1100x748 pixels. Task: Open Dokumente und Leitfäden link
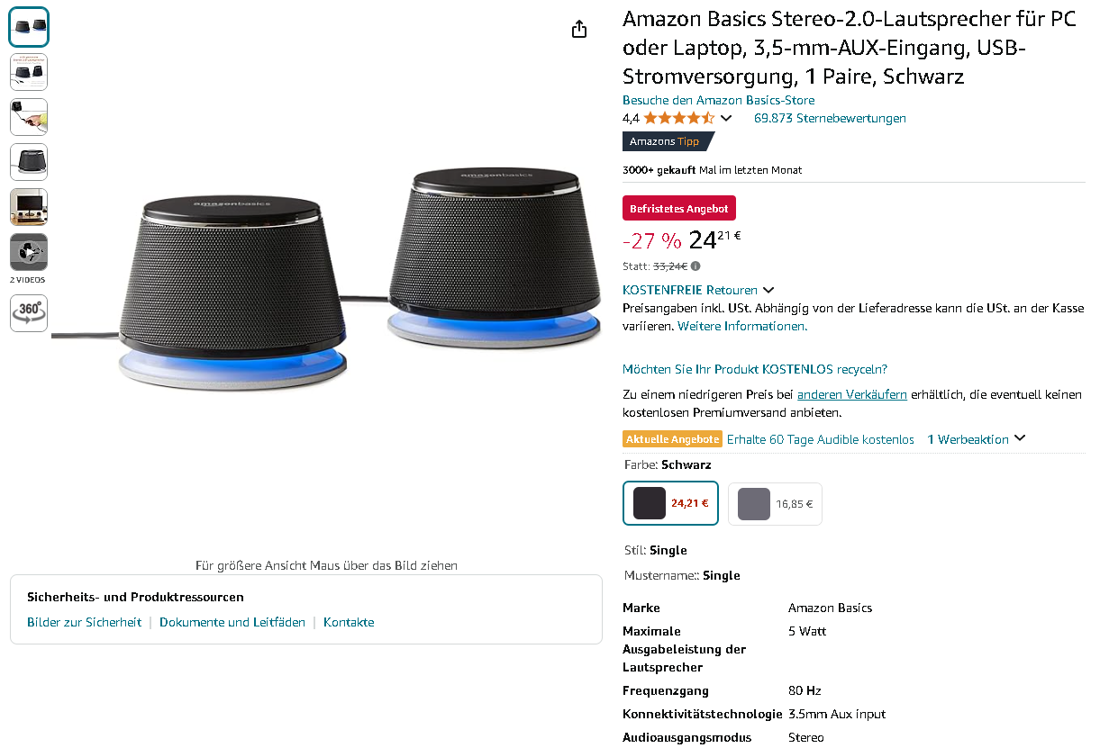pos(232,622)
